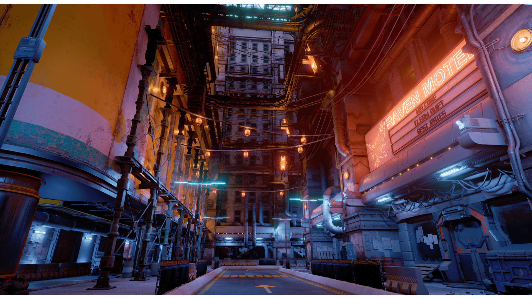This screenshot has width=532, height=299.
Task: Click the round wall lamp above the motel sign
Action: point(521,40)
